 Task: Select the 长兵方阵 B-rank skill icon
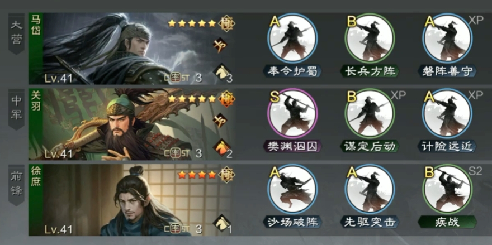pyautogui.click(x=370, y=38)
